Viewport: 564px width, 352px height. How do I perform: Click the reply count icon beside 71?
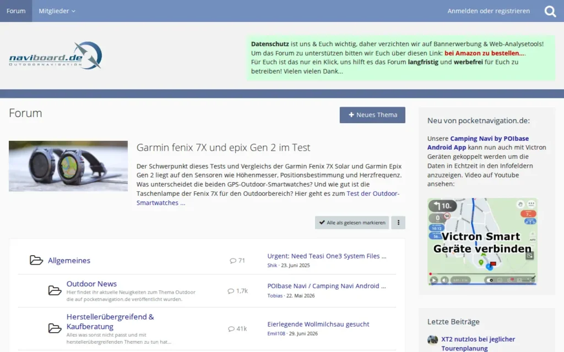coord(233,261)
